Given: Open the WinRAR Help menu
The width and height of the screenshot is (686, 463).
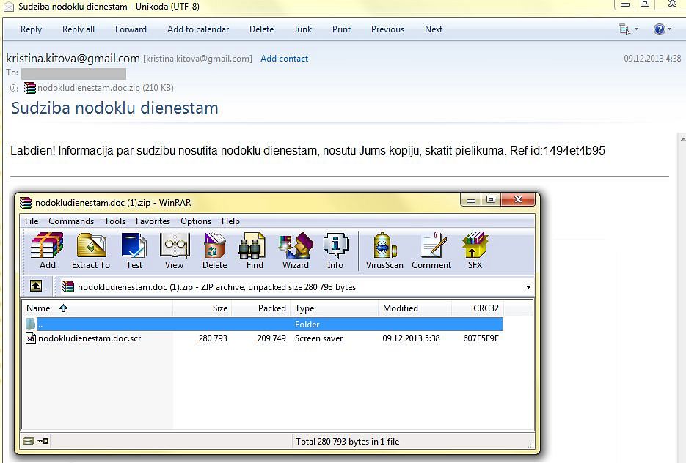Looking at the screenshot, I should 230,221.
